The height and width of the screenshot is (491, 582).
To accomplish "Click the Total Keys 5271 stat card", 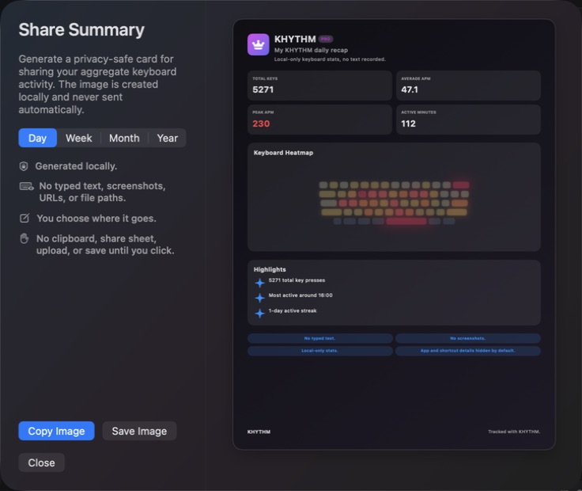I will (320, 86).
